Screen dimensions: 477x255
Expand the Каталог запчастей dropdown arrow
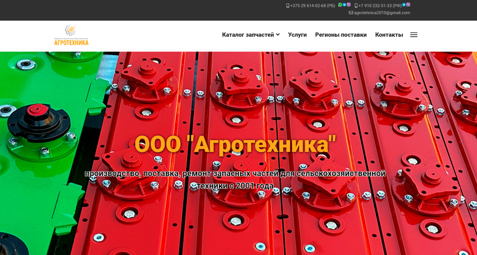(x=278, y=35)
